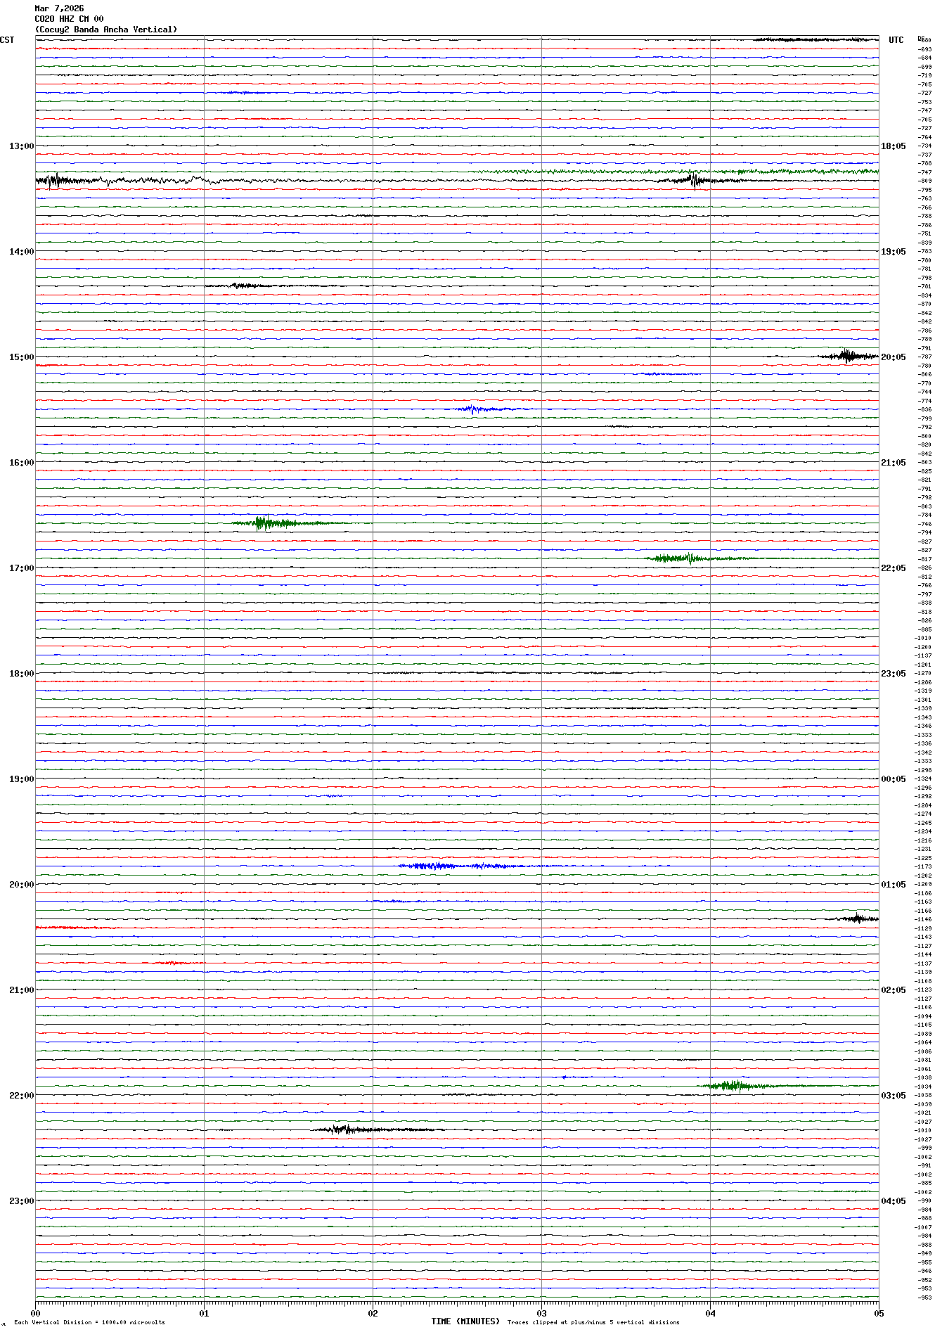This screenshot has width=935, height=1332.
Task: Select the 13:00 CST time label
Action: click(x=21, y=146)
